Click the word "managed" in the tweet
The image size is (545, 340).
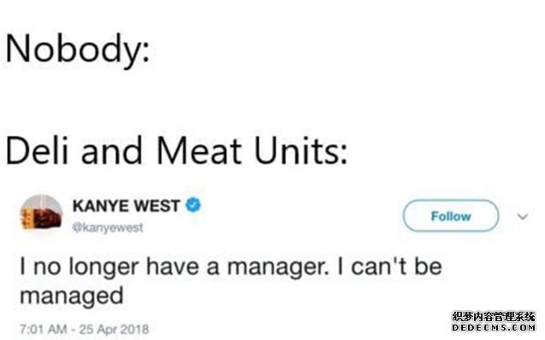pyautogui.click(x=72, y=296)
